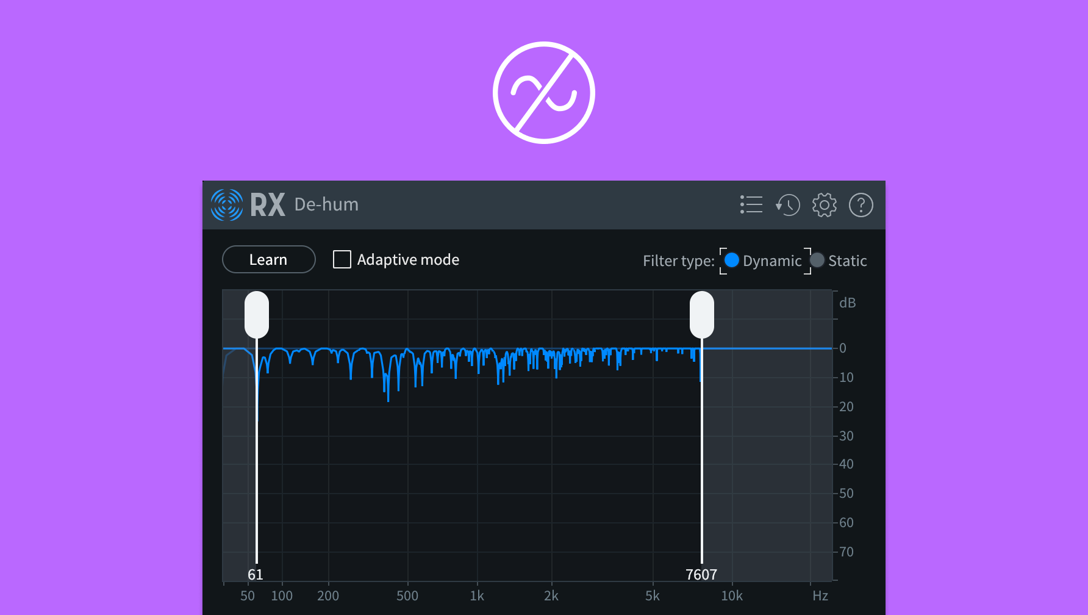Click the 0 dB scale label

(843, 348)
